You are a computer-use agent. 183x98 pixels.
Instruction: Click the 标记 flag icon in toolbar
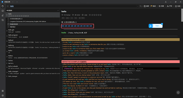pyautogui.click(x=151, y=6)
